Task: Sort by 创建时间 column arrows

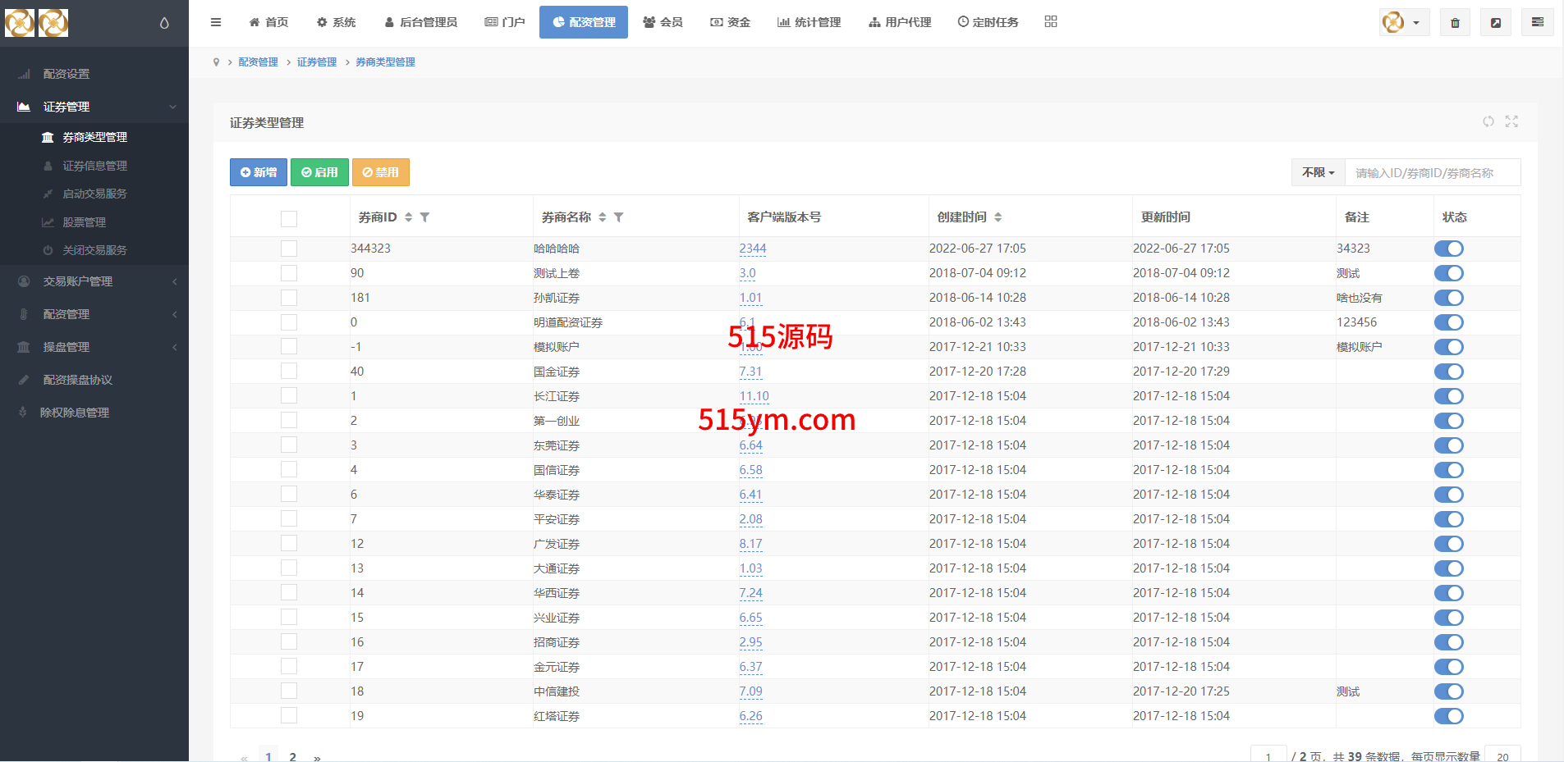Action: coord(998,217)
